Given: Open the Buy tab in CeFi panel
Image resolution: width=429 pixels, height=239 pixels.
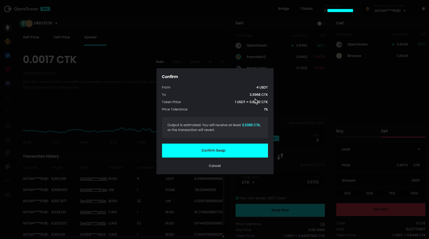Looking at the screenshot, I should (x=340, y=131).
